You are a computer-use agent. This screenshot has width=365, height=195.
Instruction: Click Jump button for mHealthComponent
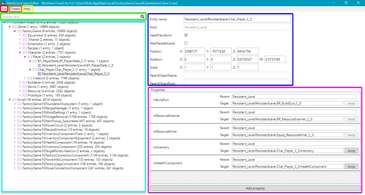351,167
